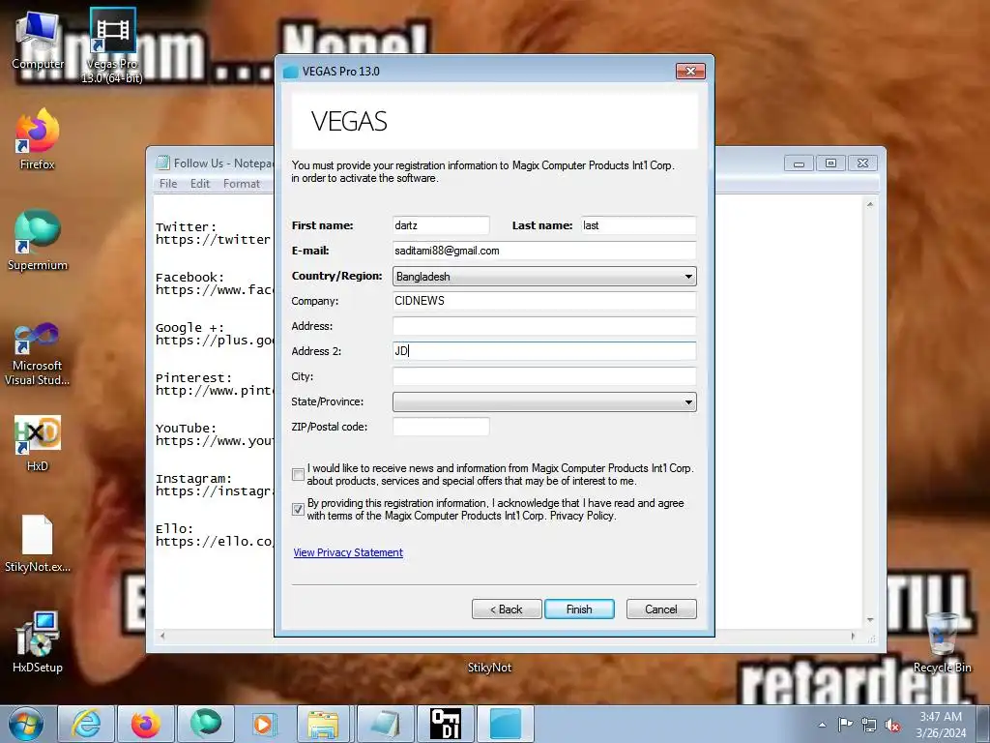Open the Country/Region dropdown showing Bangladesh

544,276
